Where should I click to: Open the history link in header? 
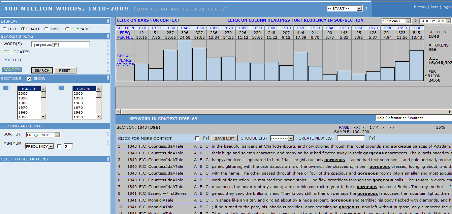pyautogui.click(x=420, y=7)
